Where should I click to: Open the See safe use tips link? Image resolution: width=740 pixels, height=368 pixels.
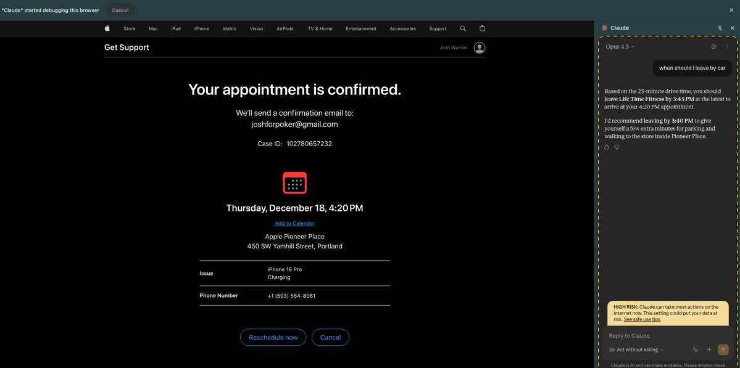click(642, 319)
